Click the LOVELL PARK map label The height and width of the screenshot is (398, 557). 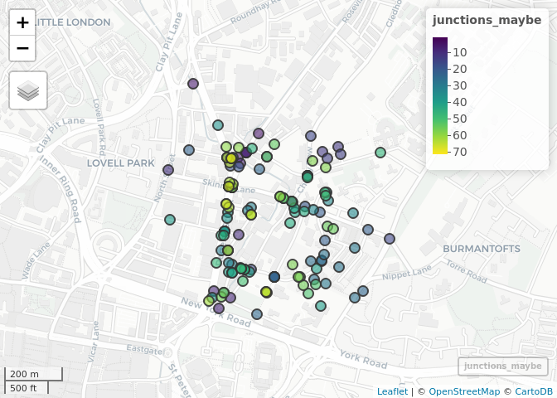coord(121,163)
